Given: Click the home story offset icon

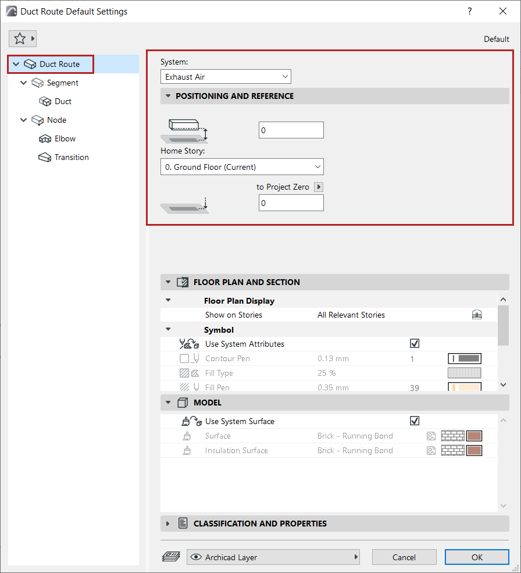Looking at the screenshot, I should pos(184,131).
